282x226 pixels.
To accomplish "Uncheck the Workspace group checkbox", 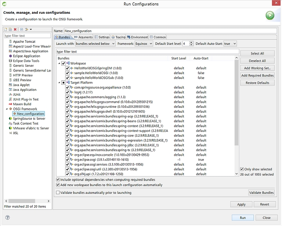I will [63, 63].
